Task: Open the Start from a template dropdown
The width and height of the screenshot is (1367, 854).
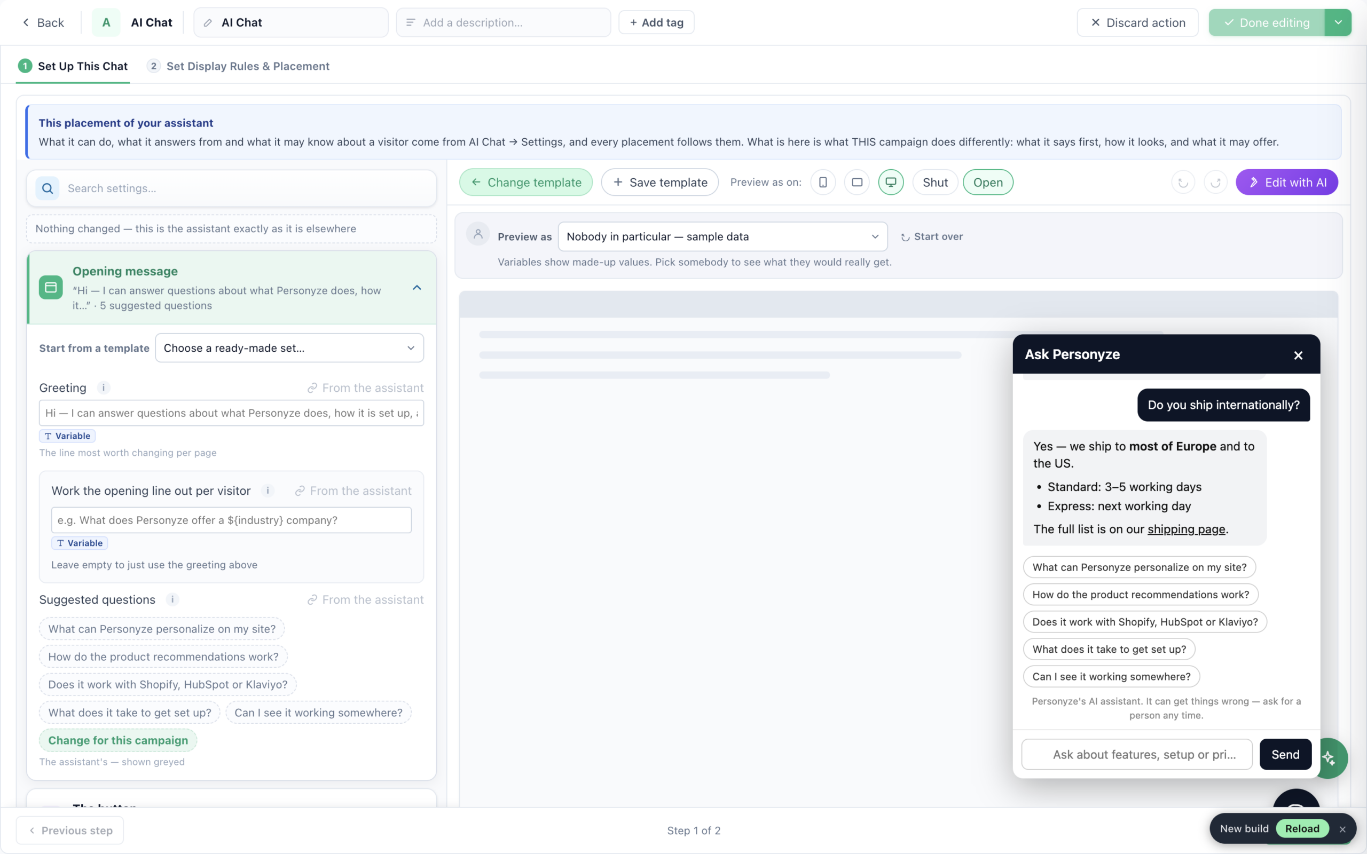Action: pos(289,348)
